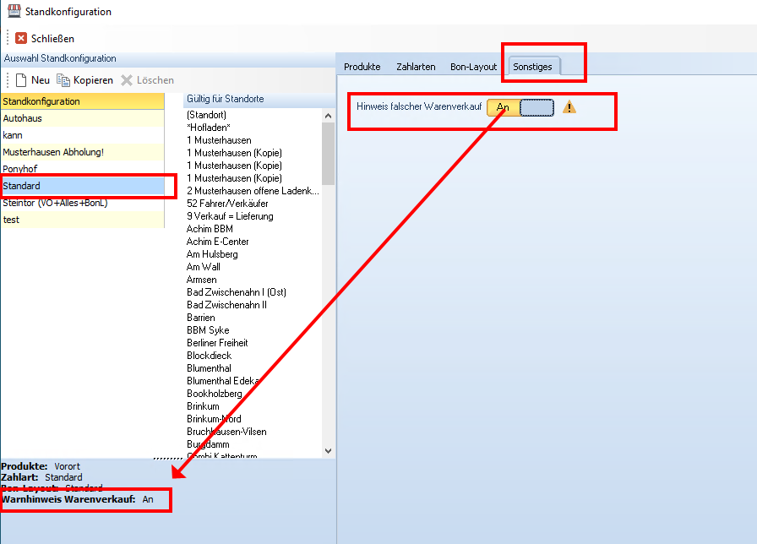
Task: Toggle Hinweis falscher Warenverkauf switch
Action: tap(520, 107)
